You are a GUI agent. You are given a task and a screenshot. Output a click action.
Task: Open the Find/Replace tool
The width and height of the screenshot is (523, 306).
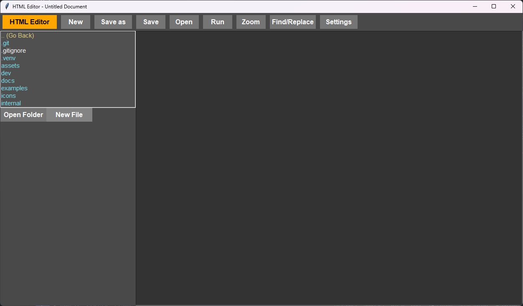[x=292, y=22]
